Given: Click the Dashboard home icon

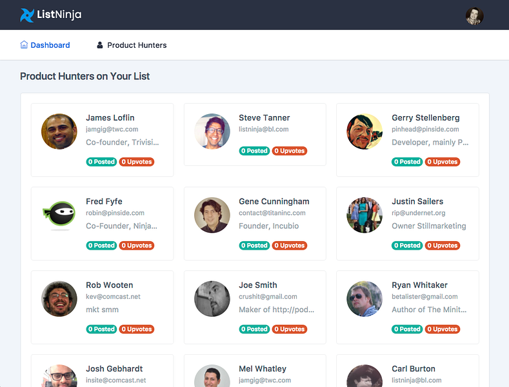Looking at the screenshot, I should 24,45.
